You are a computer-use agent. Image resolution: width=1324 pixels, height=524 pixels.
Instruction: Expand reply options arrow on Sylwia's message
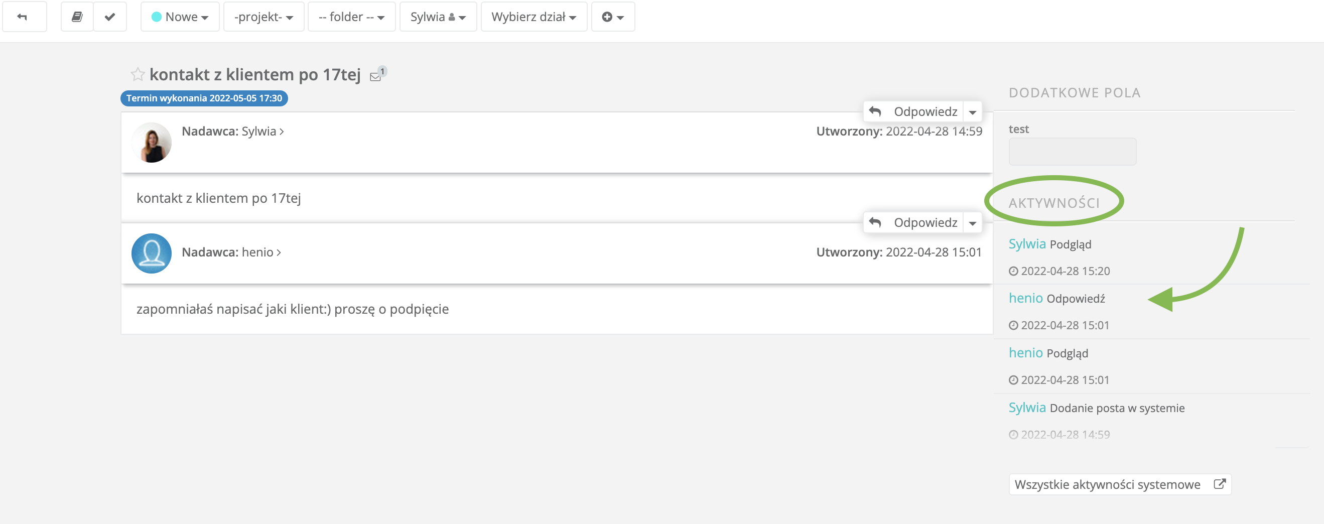(973, 112)
